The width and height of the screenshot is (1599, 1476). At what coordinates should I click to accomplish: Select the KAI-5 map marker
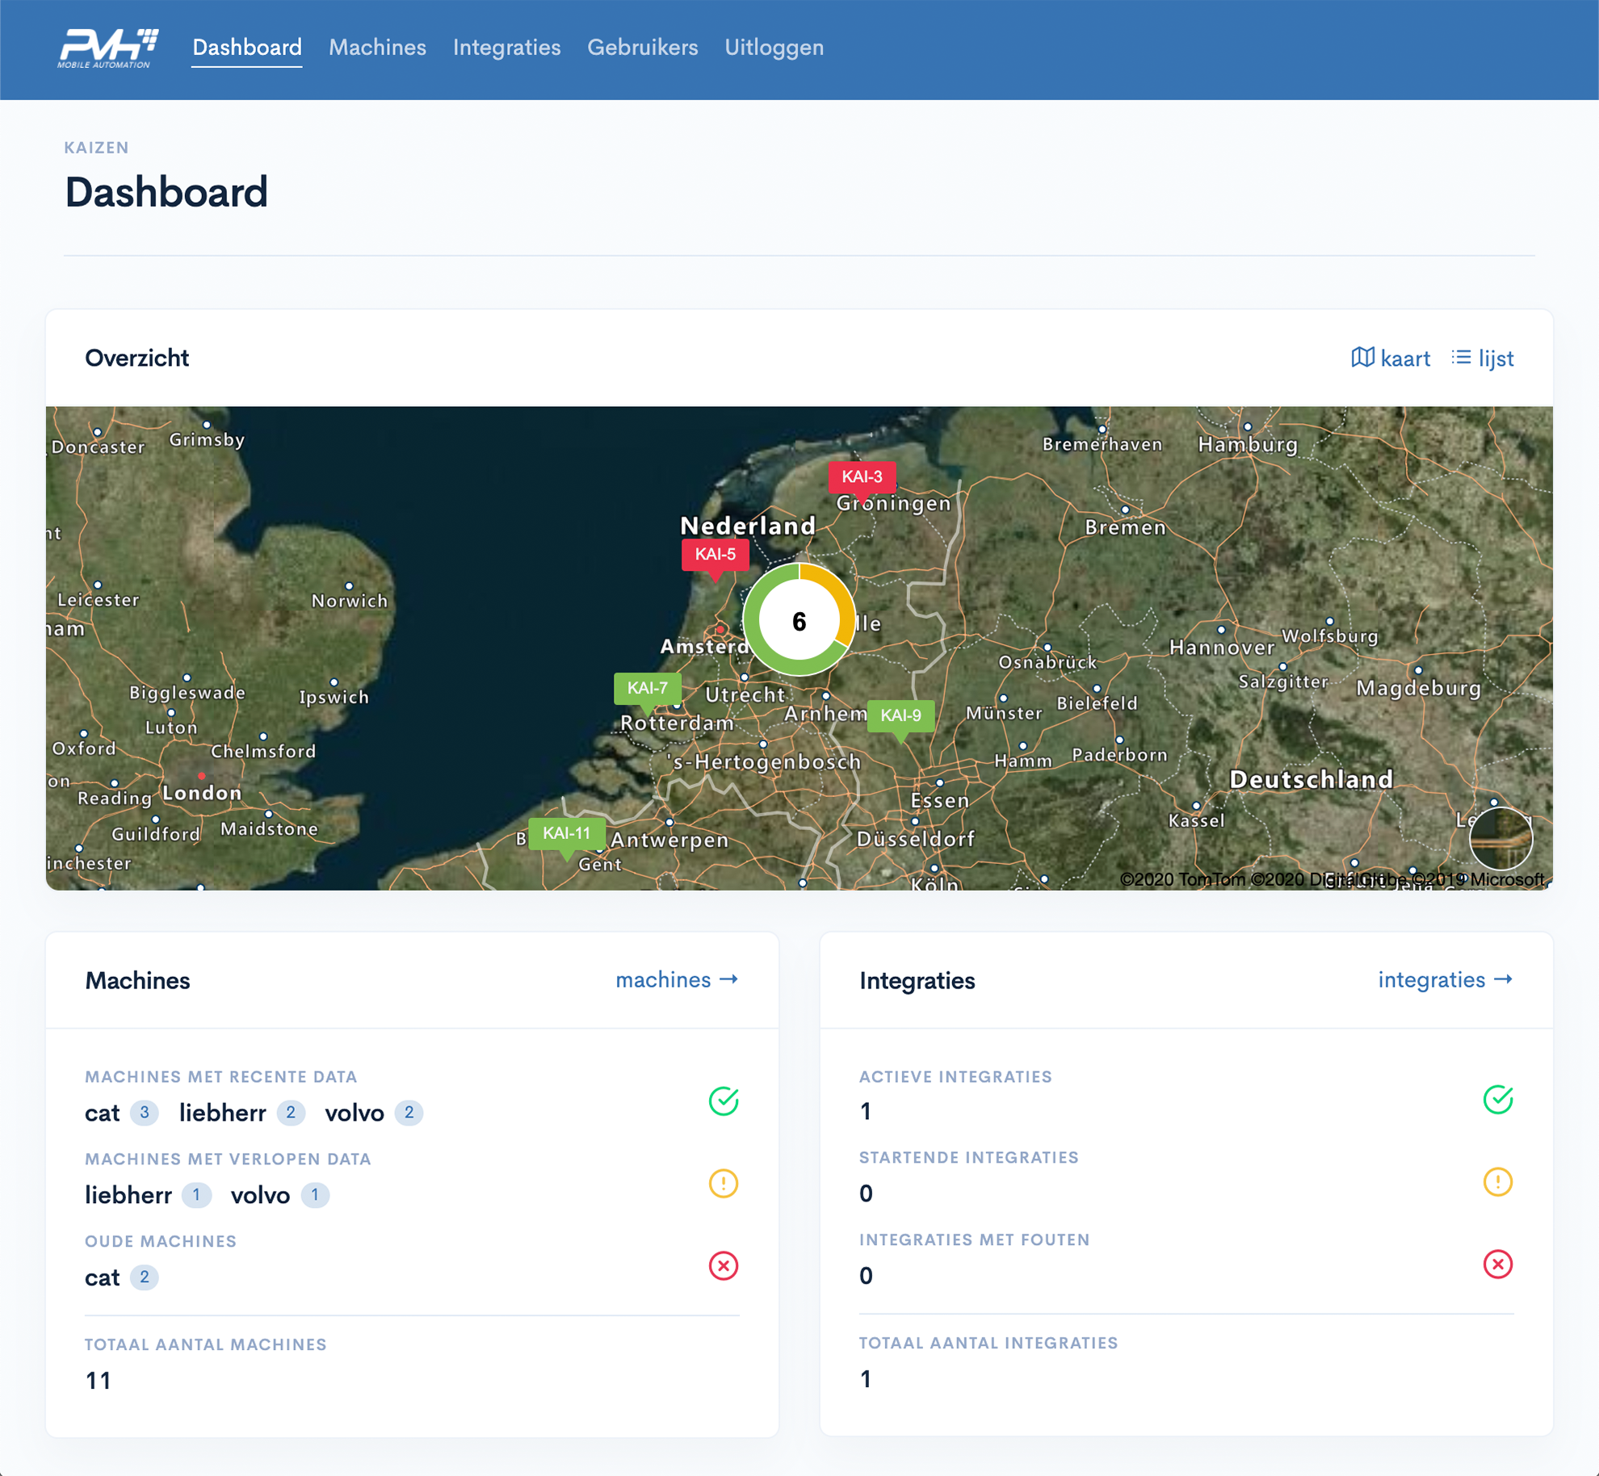[x=715, y=555]
